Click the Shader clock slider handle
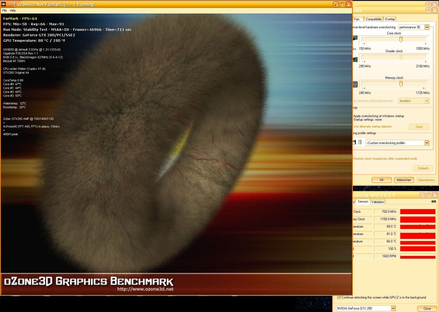The height and width of the screenshot is (312, 439). coord(401,57)
